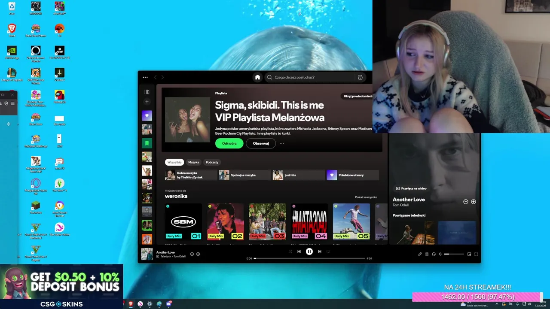Click add (plus) icon in bottom player bar

(198, 254)
